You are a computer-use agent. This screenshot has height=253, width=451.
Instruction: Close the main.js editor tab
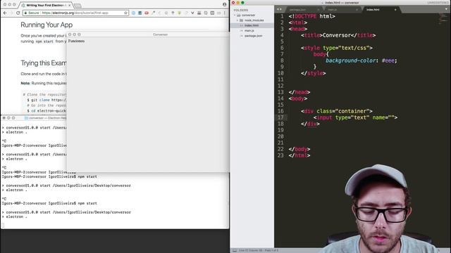click(x=357, y=9)
